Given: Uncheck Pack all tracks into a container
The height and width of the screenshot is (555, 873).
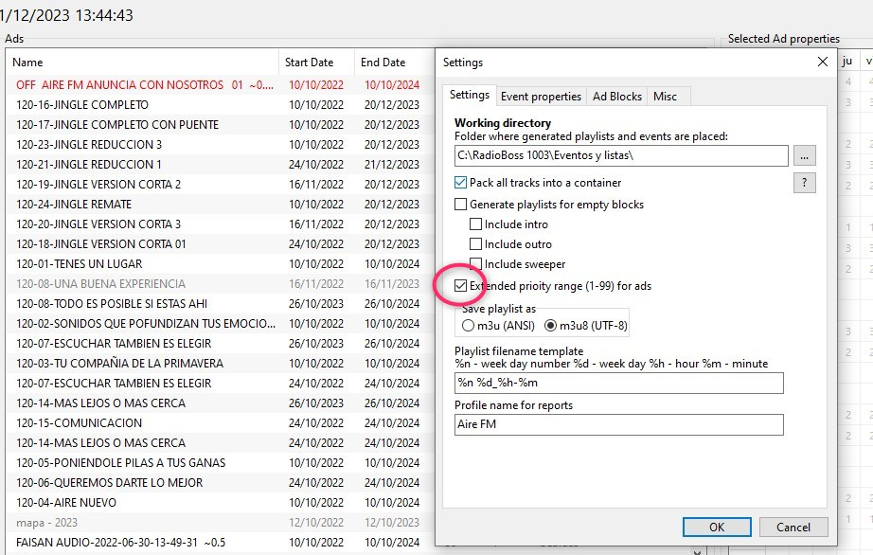Looking at the screenshot, I should pos(462,183).
